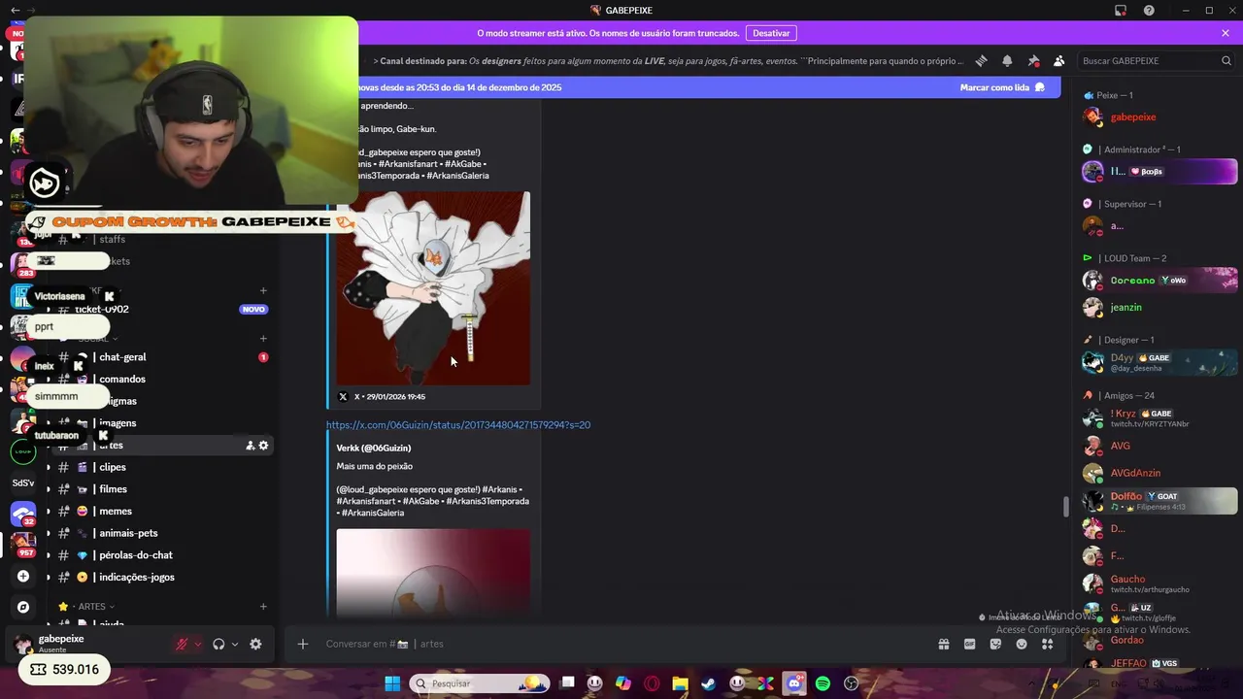Open File Explorer from taskbar
The height and width of the screenshot is (699, 1243).
pyautogui.click(x=680, y=683)
